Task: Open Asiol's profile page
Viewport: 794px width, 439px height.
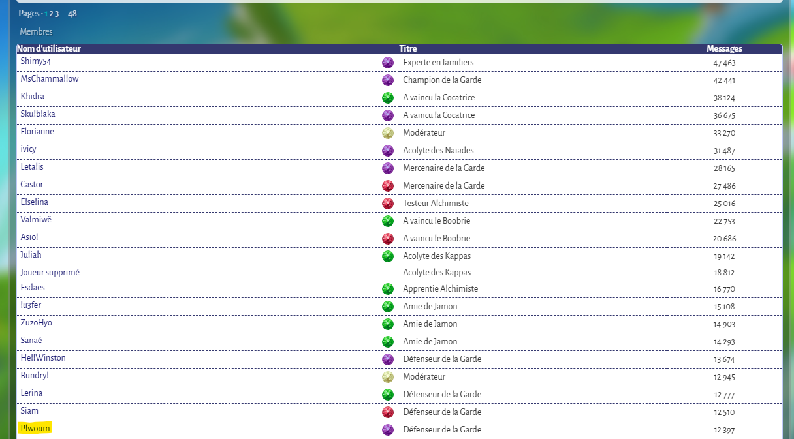Action: click(x=29, y=237)
